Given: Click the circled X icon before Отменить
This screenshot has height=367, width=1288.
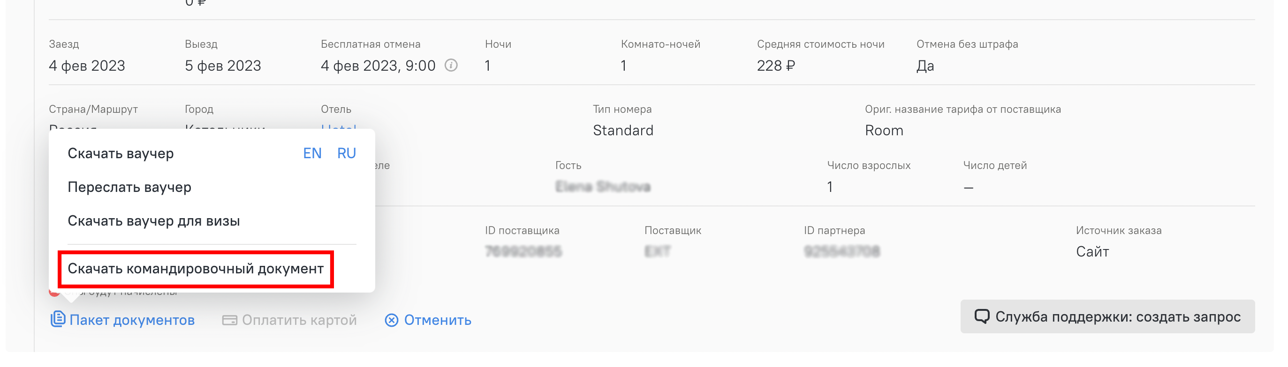Looking at the screenshot, I should [x=392, y=320].
